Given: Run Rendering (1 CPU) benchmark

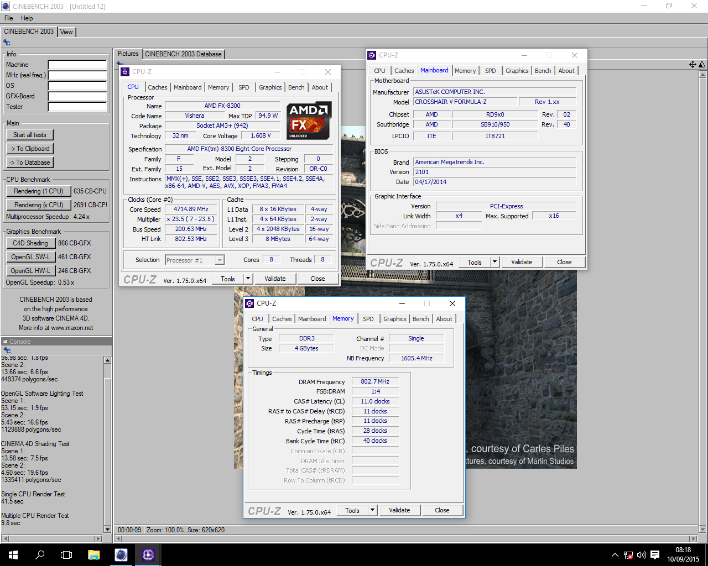Looking at the screenshot, I should pyautogui.click(x=39, y=191).
